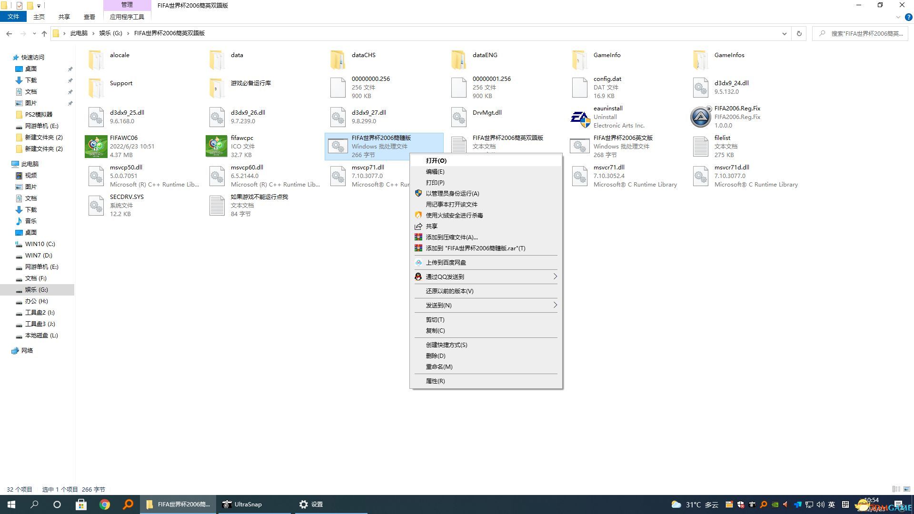Click 此电脑 in the address breadcrumb
The image size is (914, 514).
[x=79, y=33]
